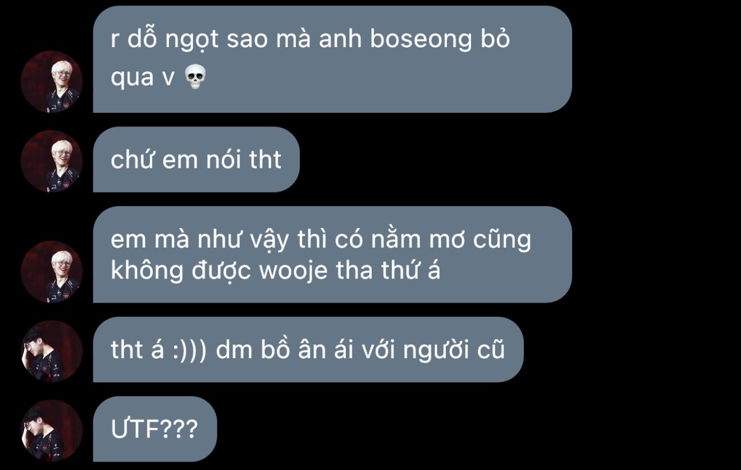This screenshot has width=741, height=470.
Task: Click the message bubble mentioning 'wooje tha thứ á'
Action: 332,254
